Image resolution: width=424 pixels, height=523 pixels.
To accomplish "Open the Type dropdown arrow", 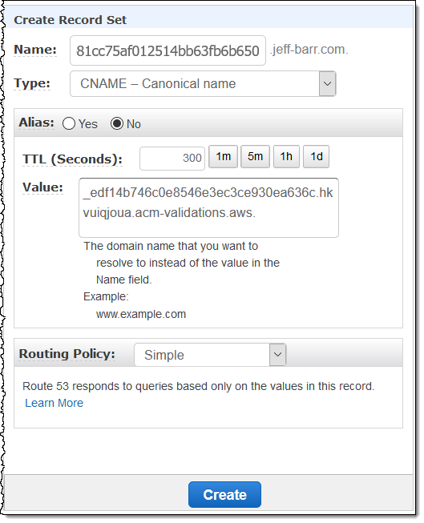I will [327, 83].
